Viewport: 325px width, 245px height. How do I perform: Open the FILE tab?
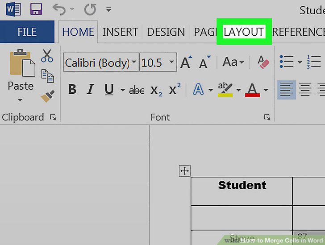point(27,32)
